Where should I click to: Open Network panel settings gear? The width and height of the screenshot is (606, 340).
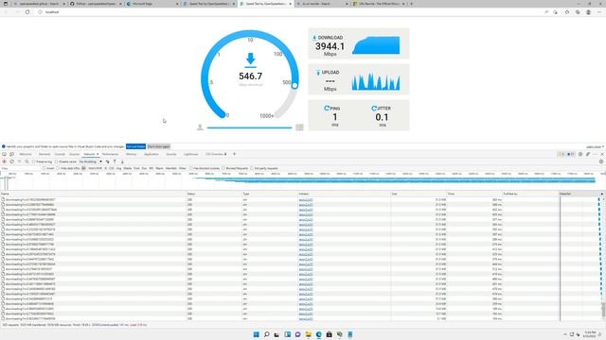601,161
